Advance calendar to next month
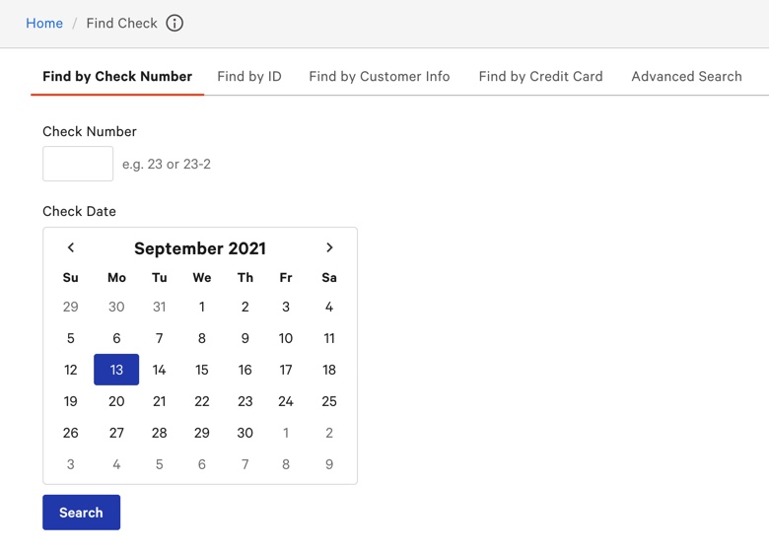The height and width of the screenshot is (553, 769). pos(329,247)
